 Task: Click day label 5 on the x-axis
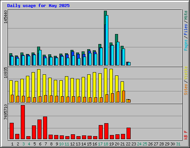35,144
